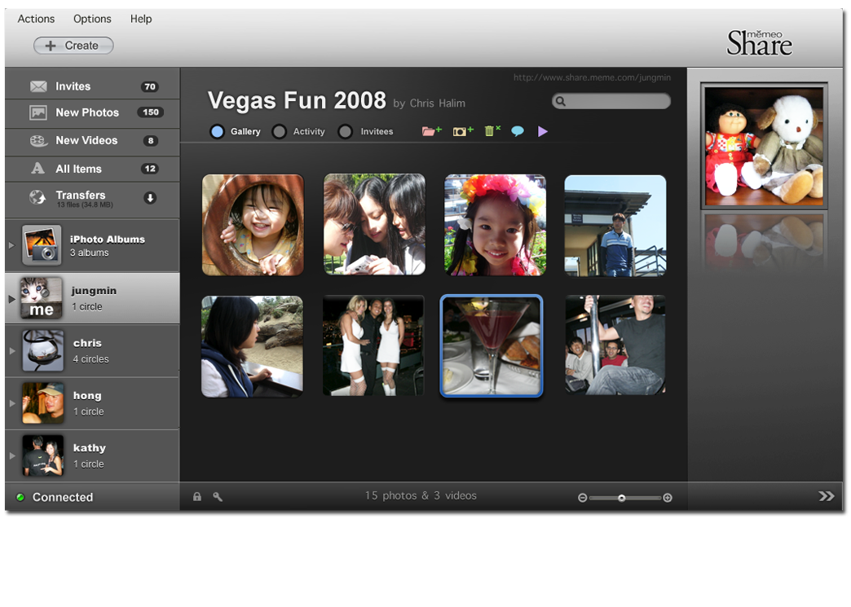Expand the iPhoto Albums entry
The image size is (851, 607).
point(11,245)
